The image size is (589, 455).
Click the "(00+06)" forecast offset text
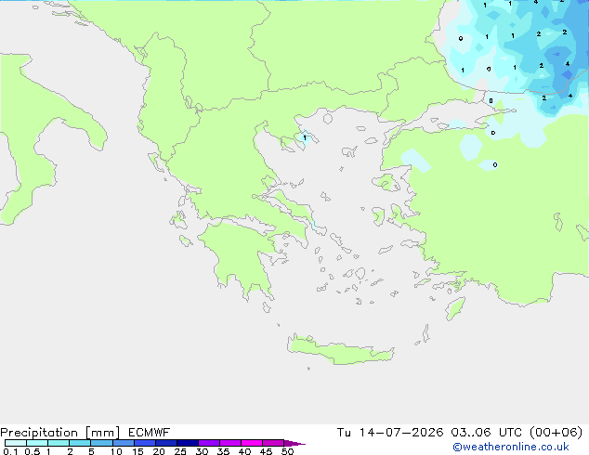(x=556, y=433)
